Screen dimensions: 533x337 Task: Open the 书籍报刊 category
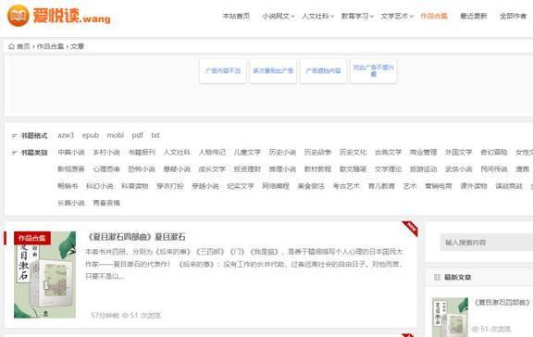(x=142, y=153)
